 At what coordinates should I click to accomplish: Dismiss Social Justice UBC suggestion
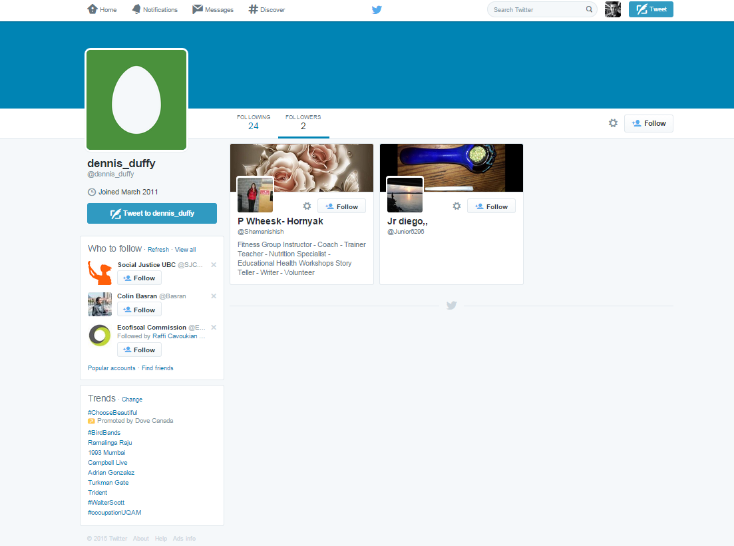[214, 265]
